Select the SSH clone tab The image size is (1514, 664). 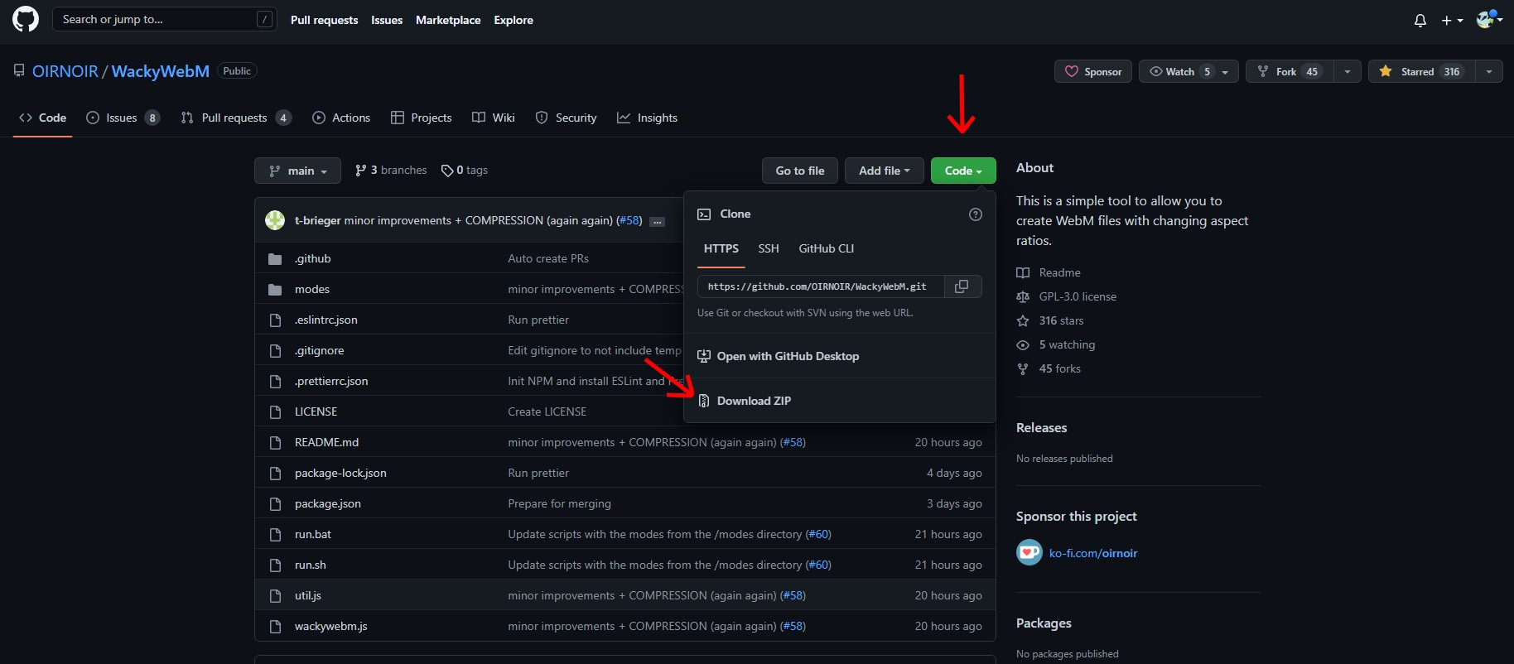pos(769,248)
